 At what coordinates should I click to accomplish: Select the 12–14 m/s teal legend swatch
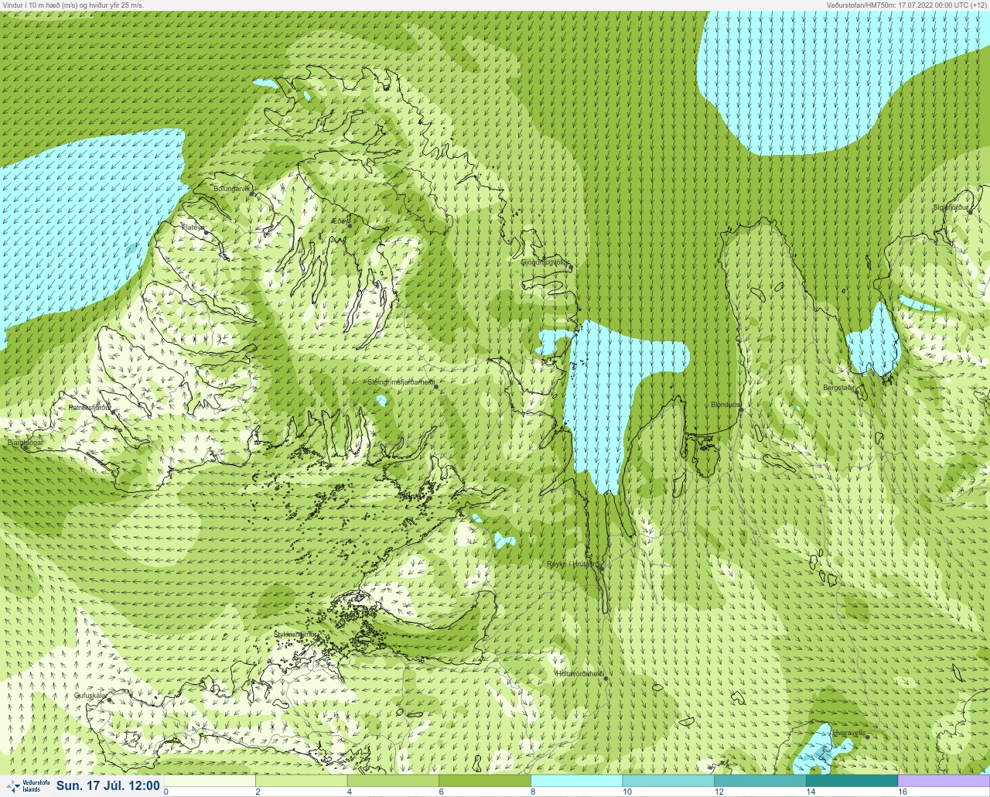click(760, 781)
